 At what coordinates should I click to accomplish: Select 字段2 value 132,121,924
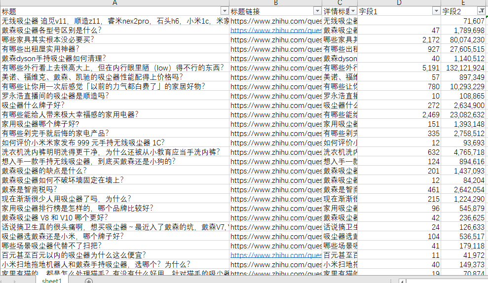point(463,68)
